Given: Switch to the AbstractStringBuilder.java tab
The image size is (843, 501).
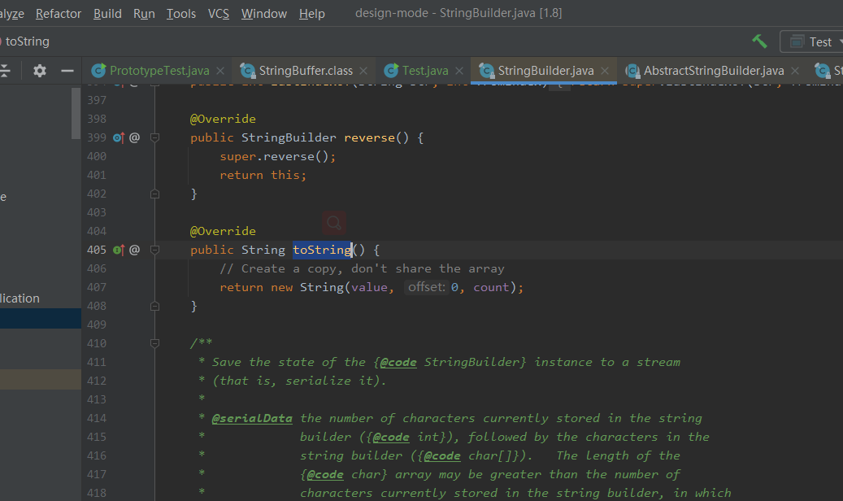Looking at the screenshot, I should (714, 71).
